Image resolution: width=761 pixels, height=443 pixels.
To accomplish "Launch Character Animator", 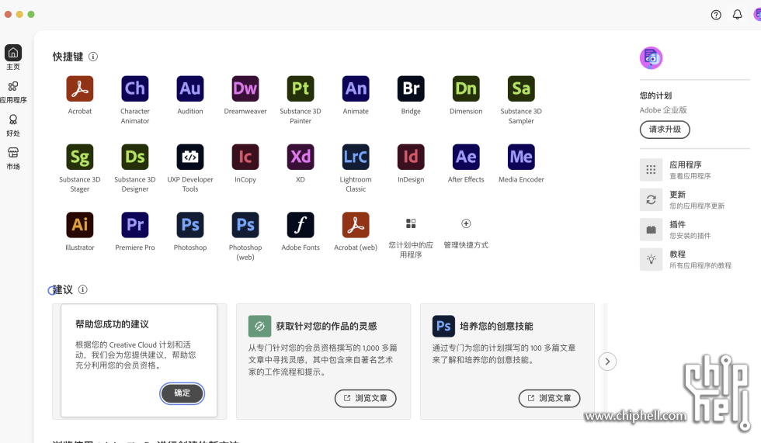I will coord(135,88).
